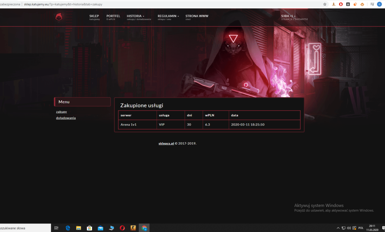This screenshot has width=385, height=232.
Task: Open the orange download arrow extension
Action: point(333,4)
